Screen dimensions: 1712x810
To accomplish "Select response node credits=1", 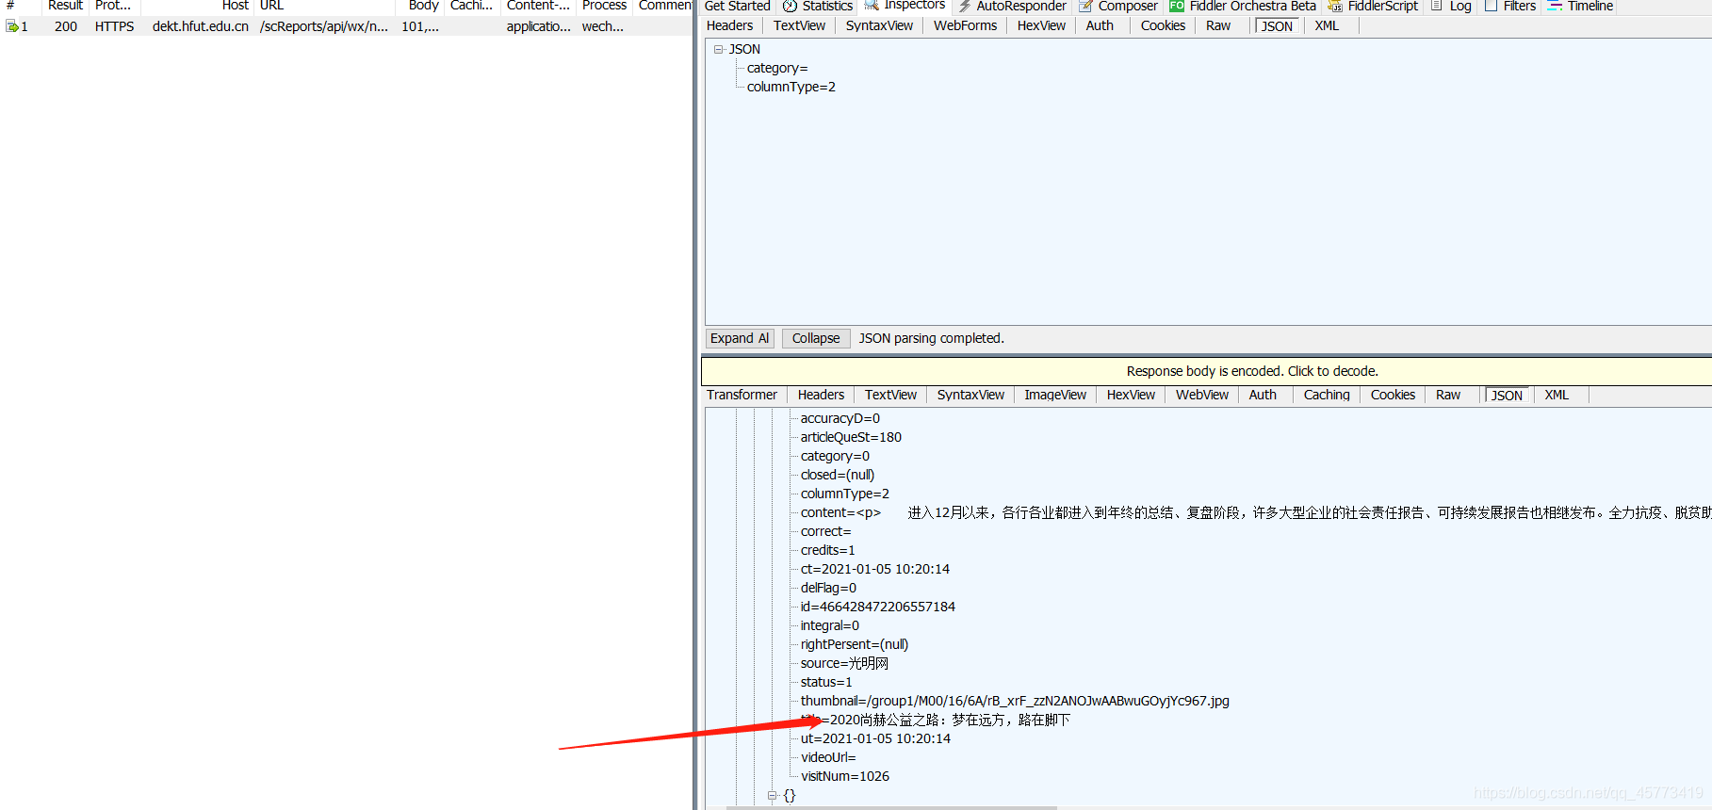I will [x=828, y=550].
